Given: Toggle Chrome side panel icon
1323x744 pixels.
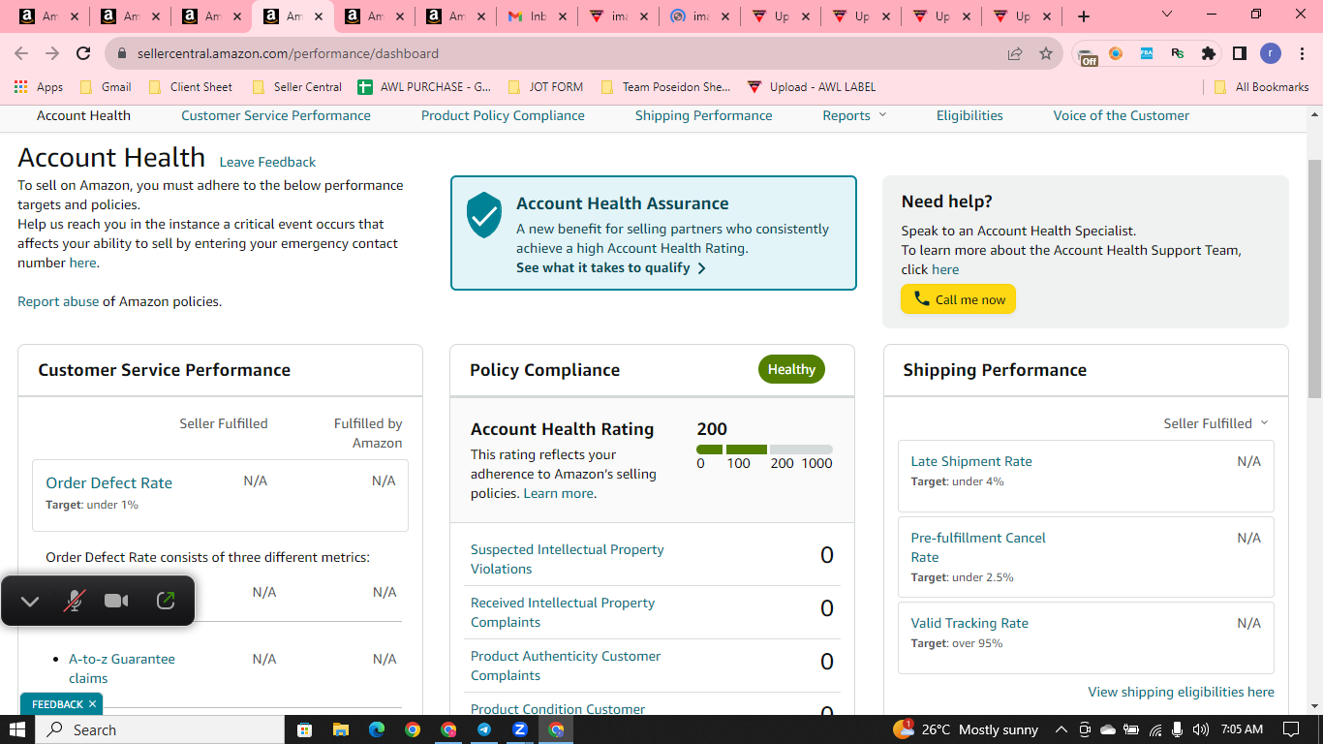Looking at the screenshot, I should click(x=1239, y=53).
